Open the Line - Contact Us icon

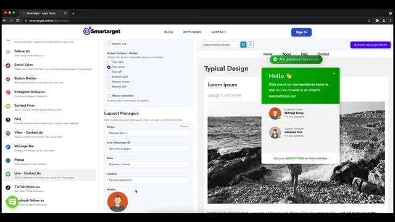click(8, 174)
